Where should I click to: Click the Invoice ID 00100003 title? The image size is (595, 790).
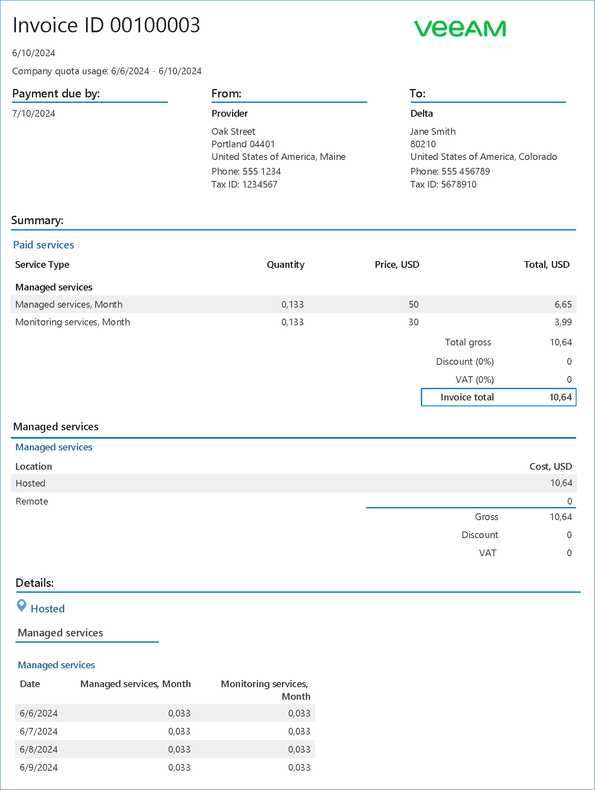click(107, 25)
